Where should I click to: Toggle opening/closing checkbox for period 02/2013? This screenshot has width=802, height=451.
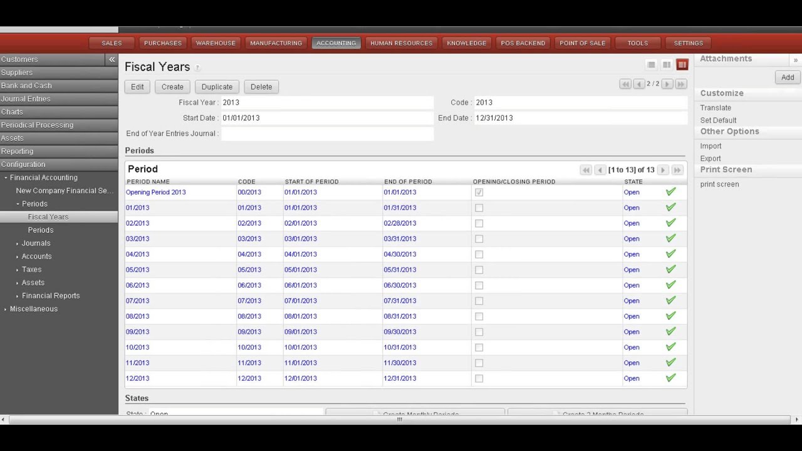(479, 224)
